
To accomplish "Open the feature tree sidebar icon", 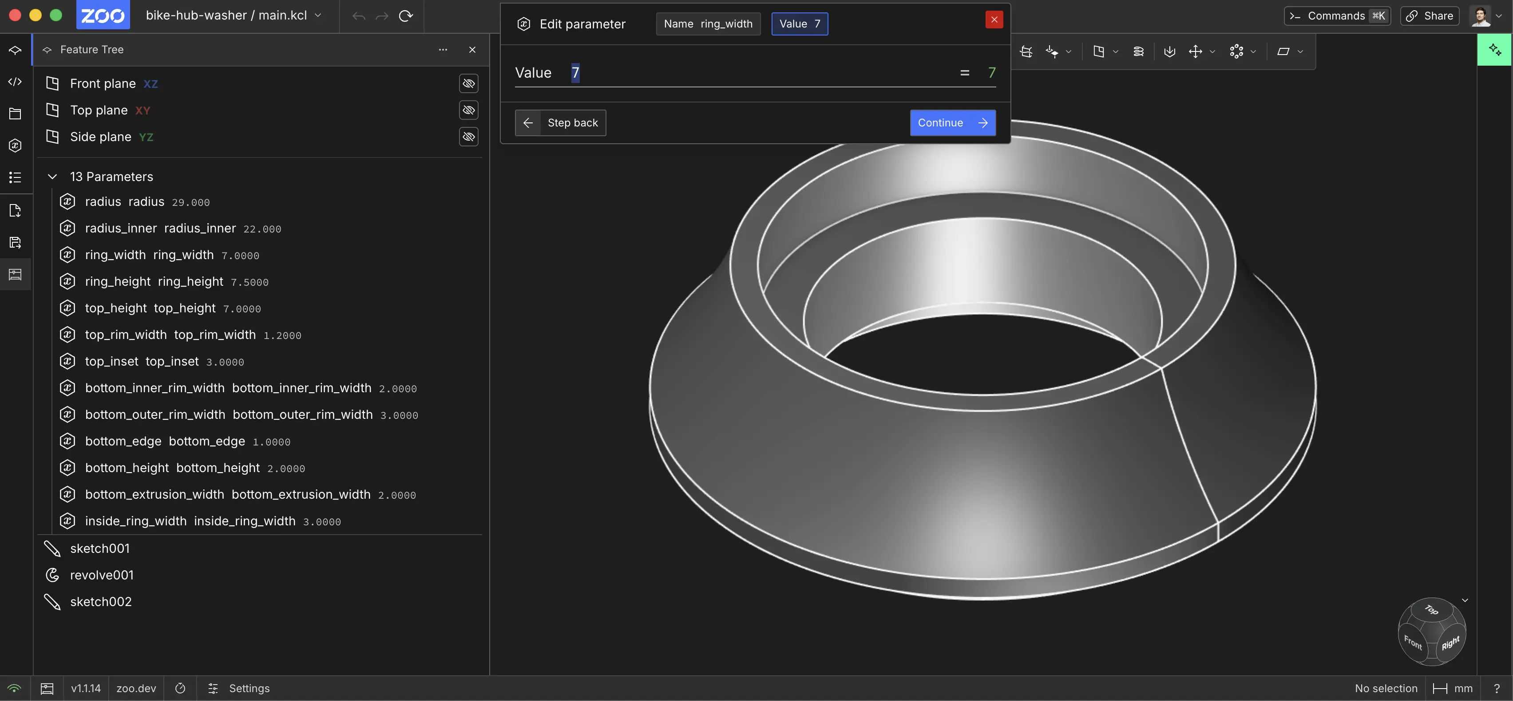I will coord(15,50).
